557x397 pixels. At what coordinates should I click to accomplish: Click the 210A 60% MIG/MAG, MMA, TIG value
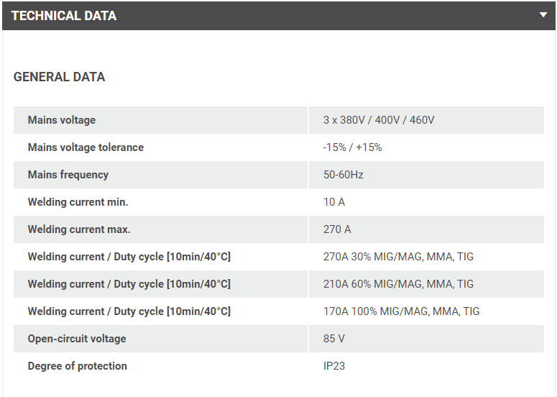[399, 284]
